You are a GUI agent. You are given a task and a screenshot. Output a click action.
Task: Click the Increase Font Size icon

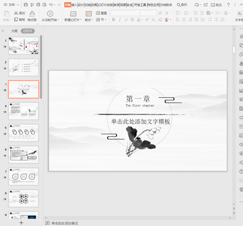[160, 13]
